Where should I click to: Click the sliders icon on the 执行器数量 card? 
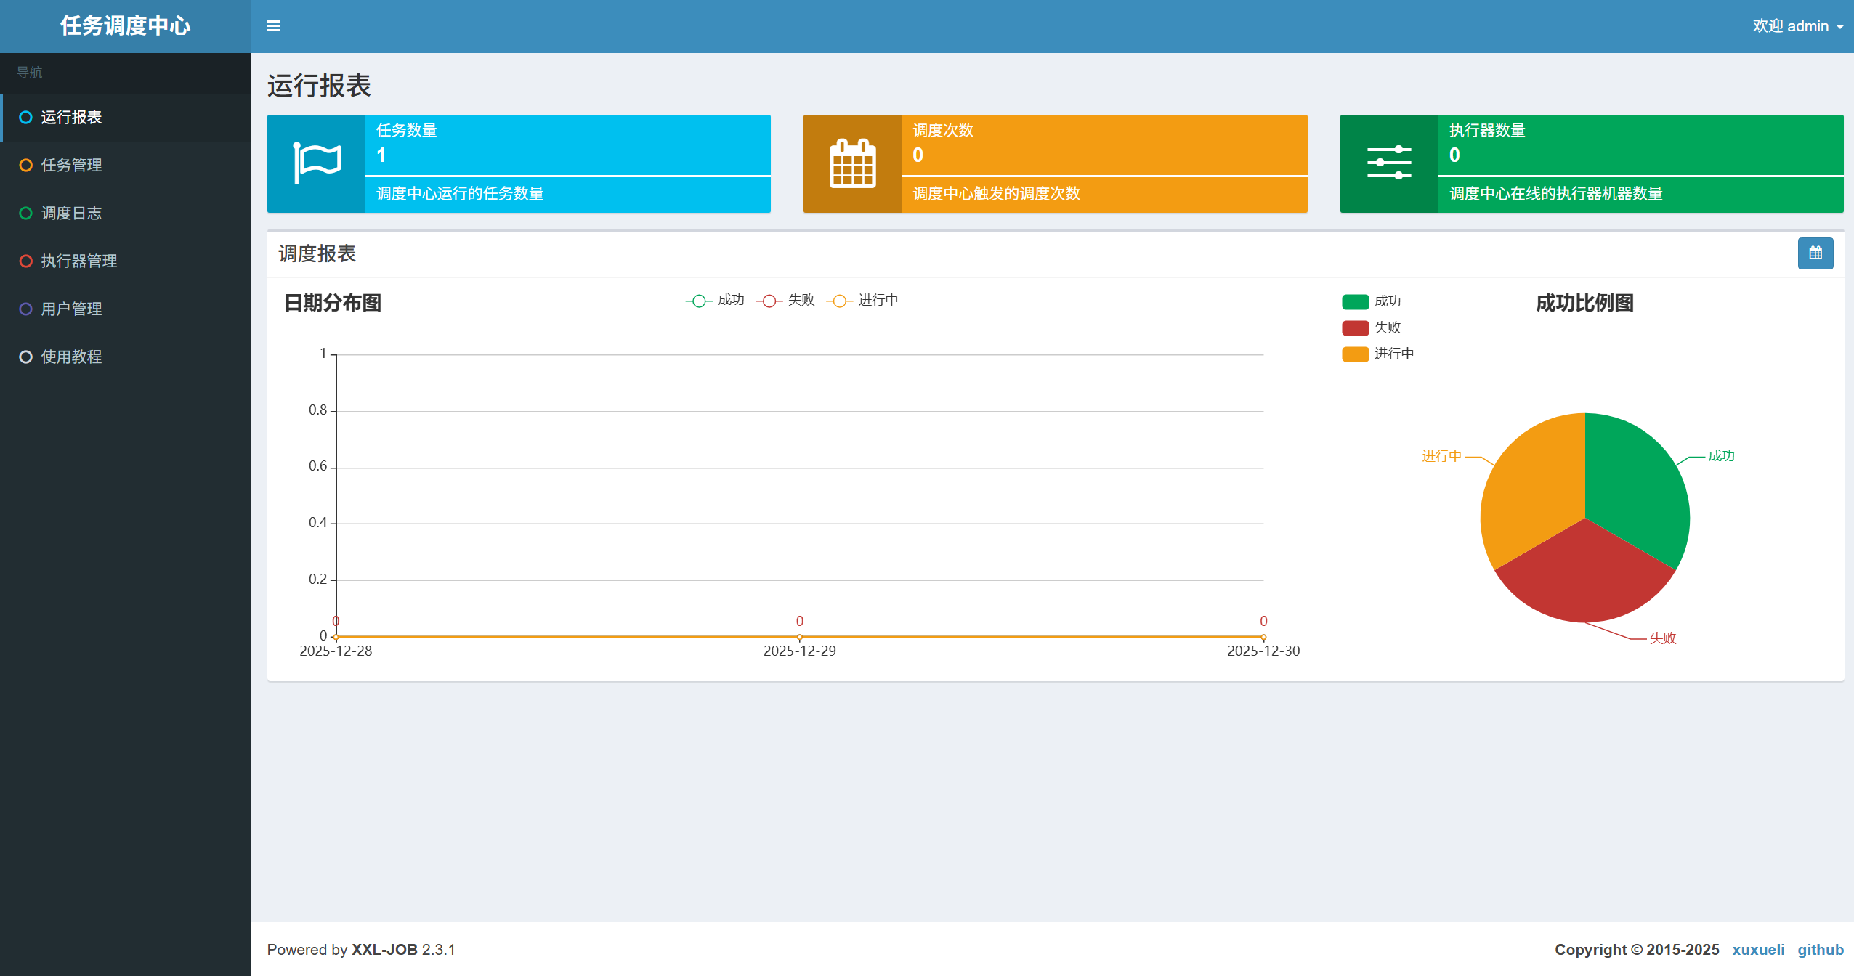(1388, 163)
